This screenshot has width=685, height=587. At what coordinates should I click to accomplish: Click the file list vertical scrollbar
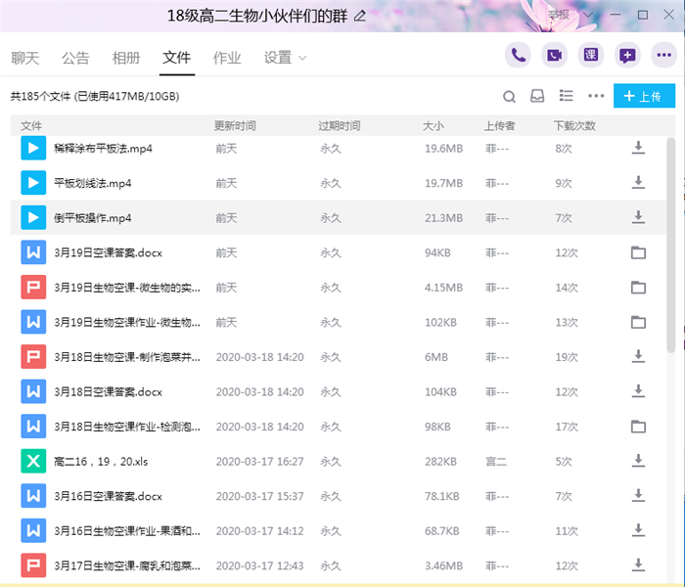click(x=670, y=245)
